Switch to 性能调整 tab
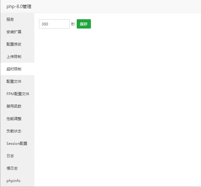The height and width of the screenshot is (187, 201). pyautogui.click(x=17, y=119)
